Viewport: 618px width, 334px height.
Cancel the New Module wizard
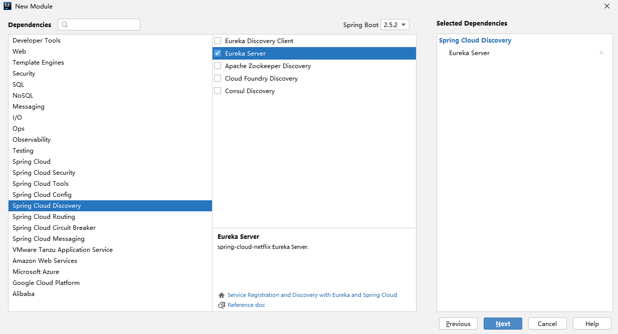[x=547, y=323]
